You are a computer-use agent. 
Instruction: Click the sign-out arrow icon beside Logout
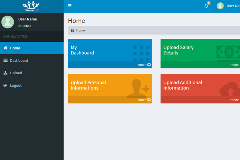click(5, 85)
